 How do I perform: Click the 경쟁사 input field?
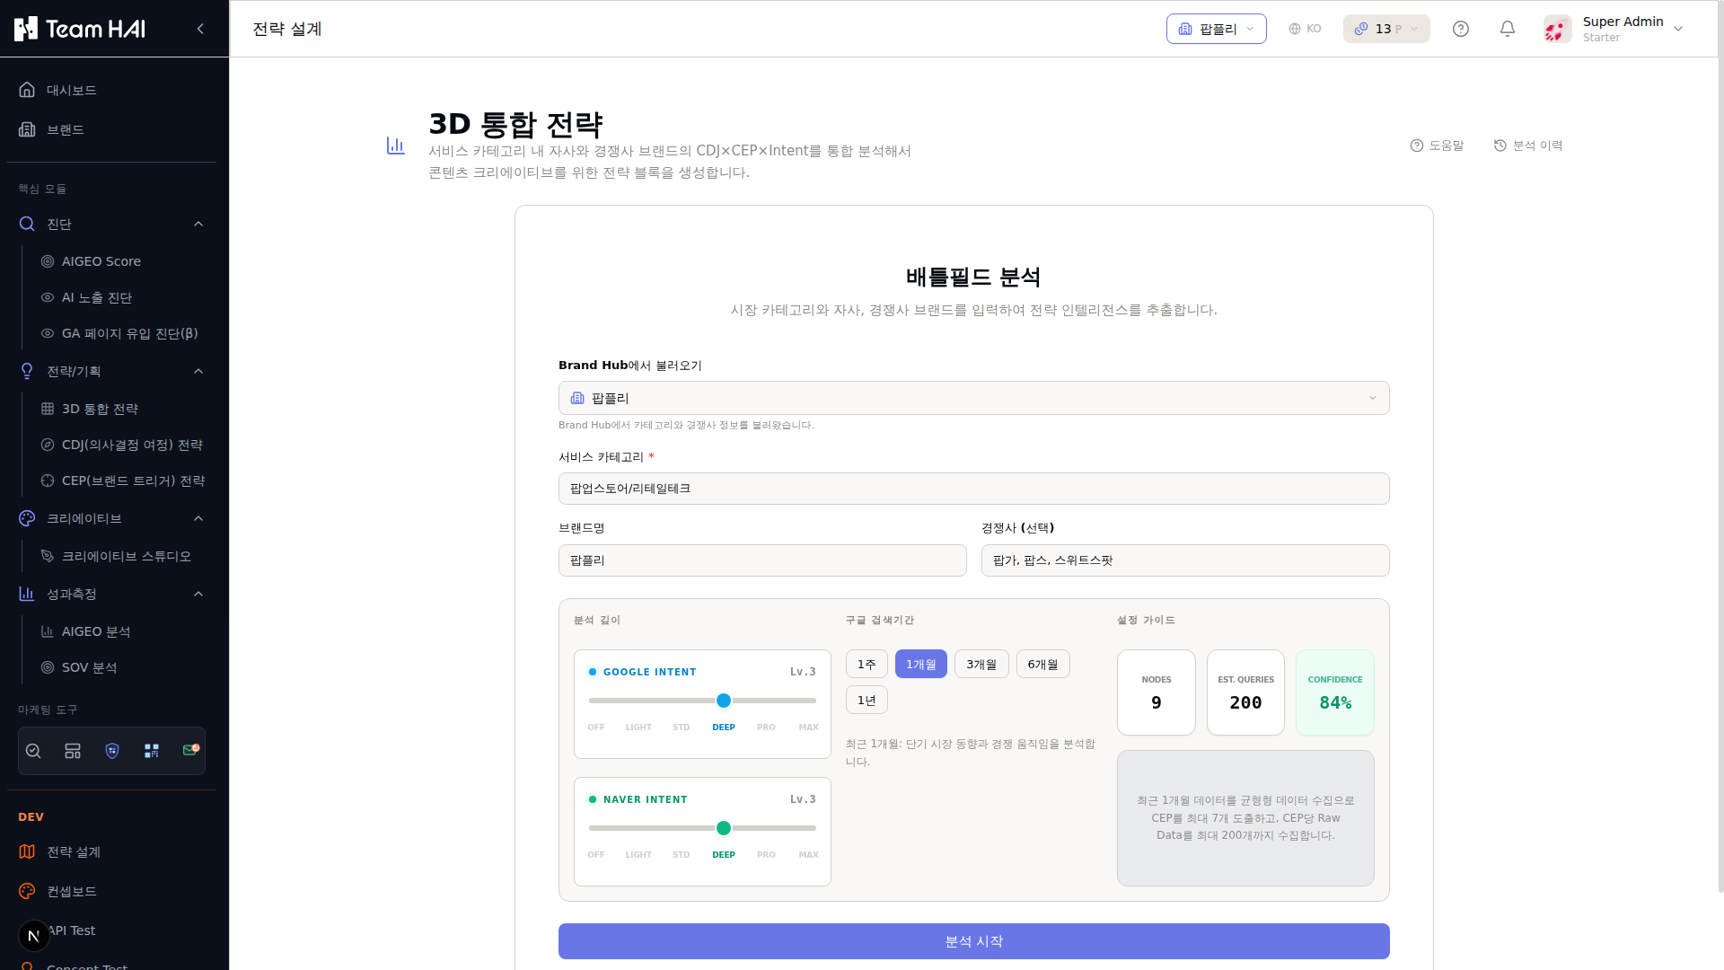pos(1185,560)
